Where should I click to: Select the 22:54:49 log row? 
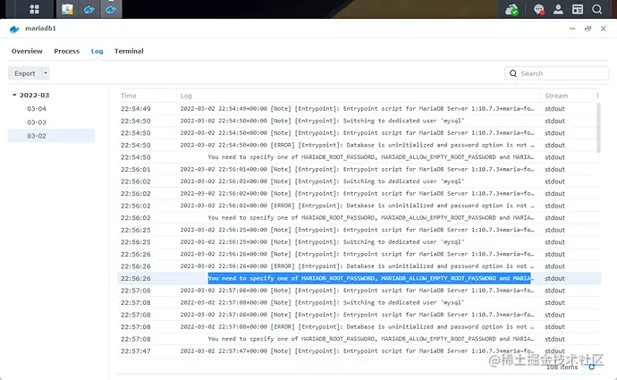coord(359,108)
